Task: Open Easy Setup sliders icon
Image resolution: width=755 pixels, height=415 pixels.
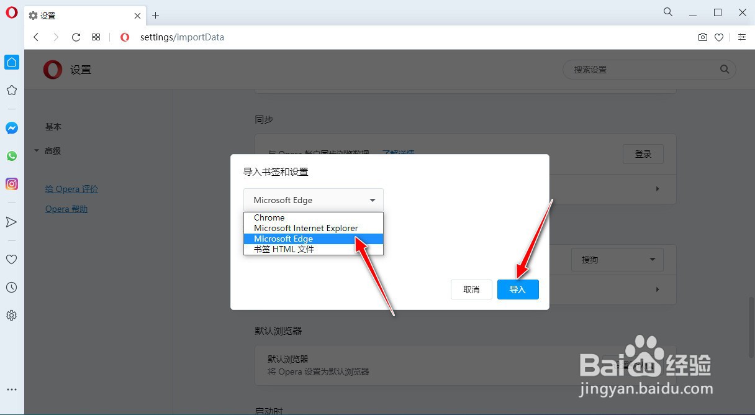Action: tap(742, 37)
